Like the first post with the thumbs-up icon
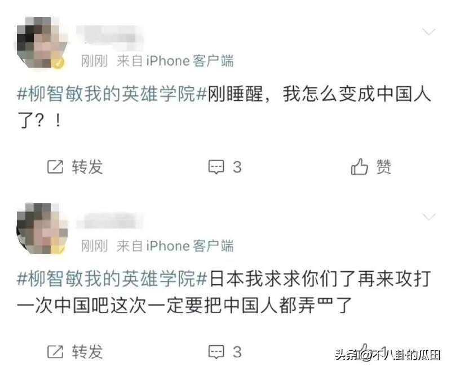The height and width of the screenshot is (371, 451). point(359,166)
